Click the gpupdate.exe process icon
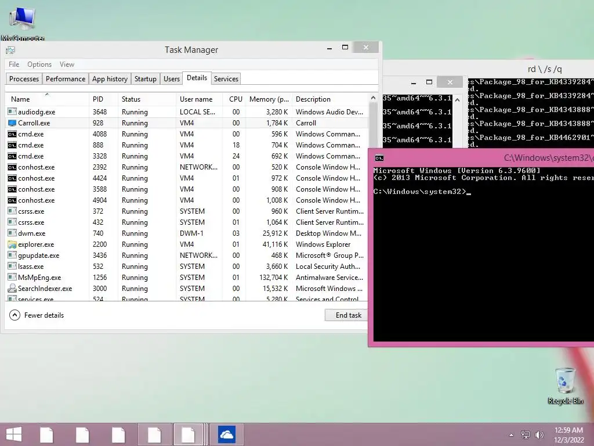 coord(12,256)
